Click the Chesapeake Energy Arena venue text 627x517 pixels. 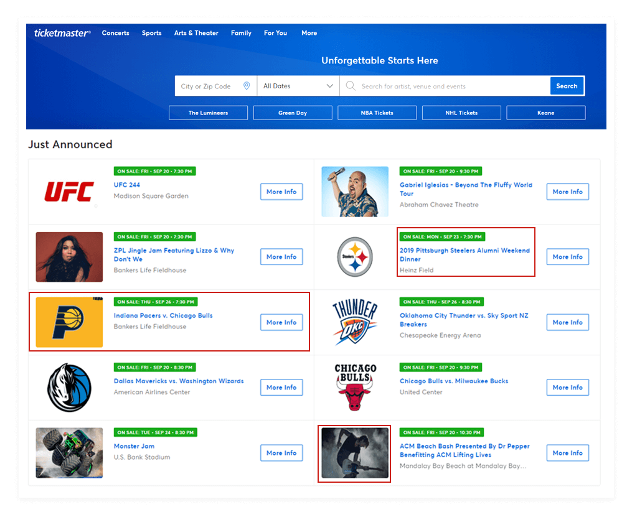point(440,335)
